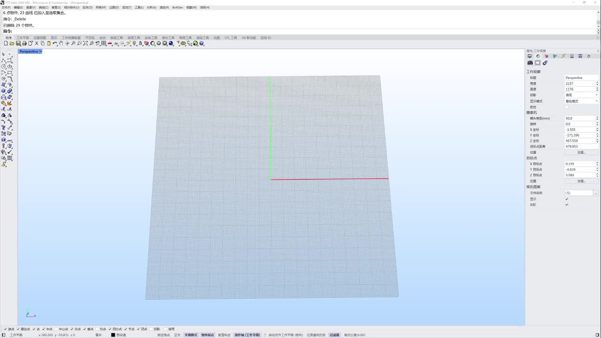Click the check mark tool in sidebar
The height and width of the screenshot is (338, 601).
[10, 152]
